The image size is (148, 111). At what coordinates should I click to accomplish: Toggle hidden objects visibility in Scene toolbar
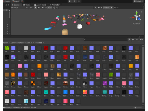tap(50, 8)
